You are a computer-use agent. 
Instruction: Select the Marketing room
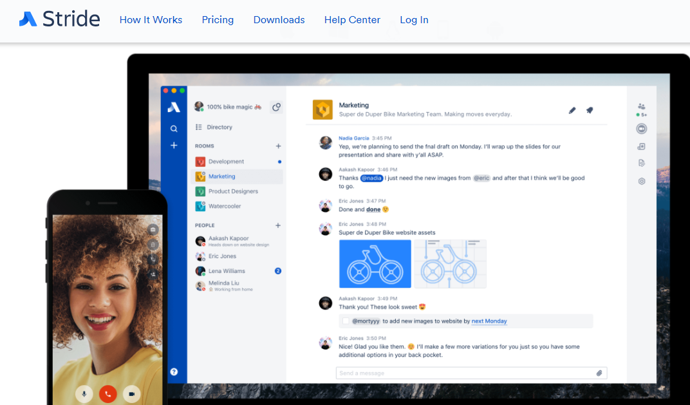click(x=238, y=176)
